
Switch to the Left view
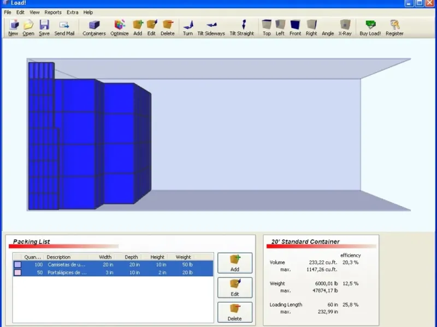(280, 28)
